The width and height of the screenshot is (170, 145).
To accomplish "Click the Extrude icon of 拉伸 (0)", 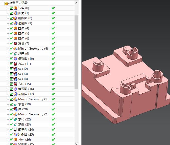I will 15,8.
